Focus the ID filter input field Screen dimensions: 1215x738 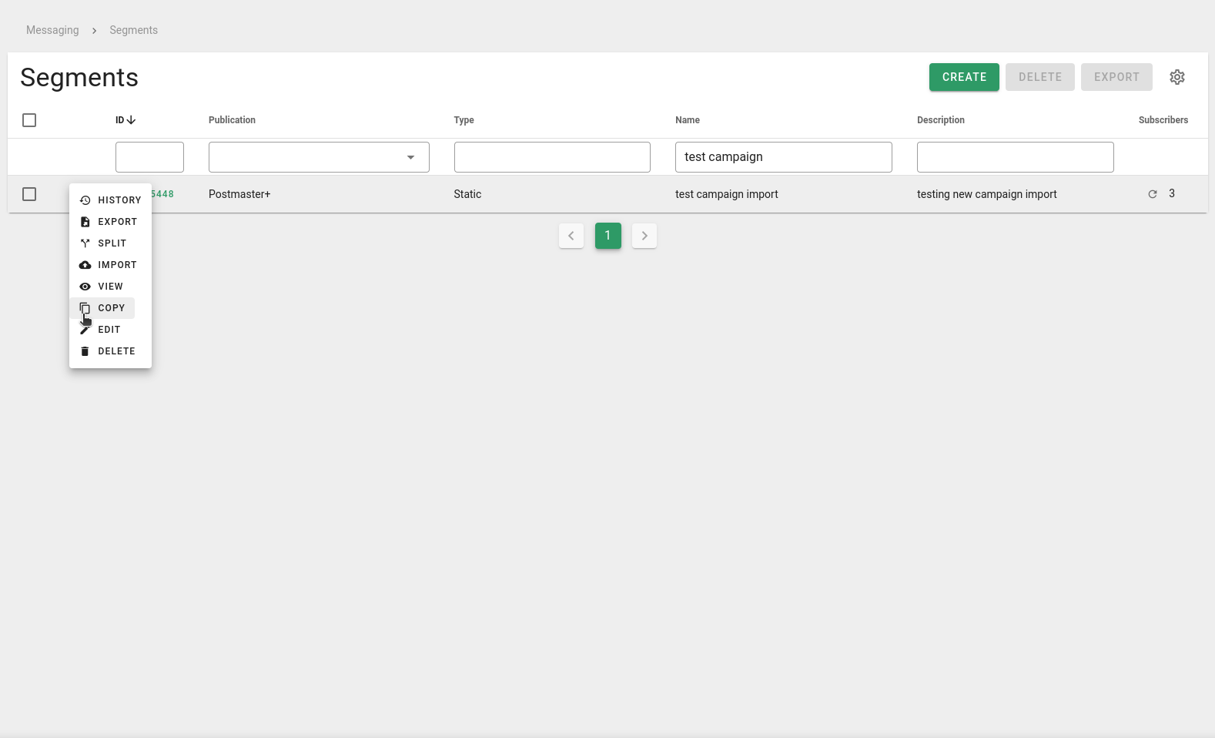pos(149,157)
